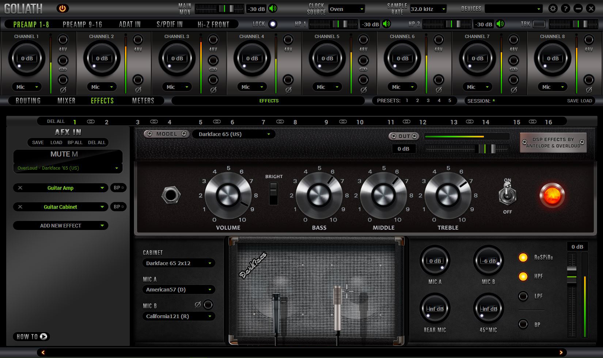The width and height of the screenshot is (603, 358).
Task: Toggle 48V phantom power on Channel 1
Action: pyautogui.click(x=63, y=40)
